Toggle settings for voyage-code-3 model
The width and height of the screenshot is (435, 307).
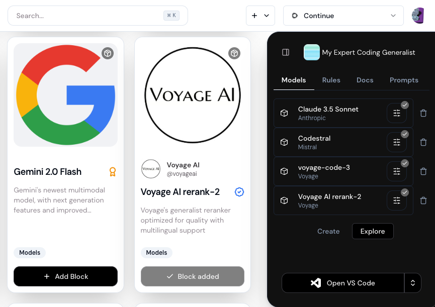[397, 172]
